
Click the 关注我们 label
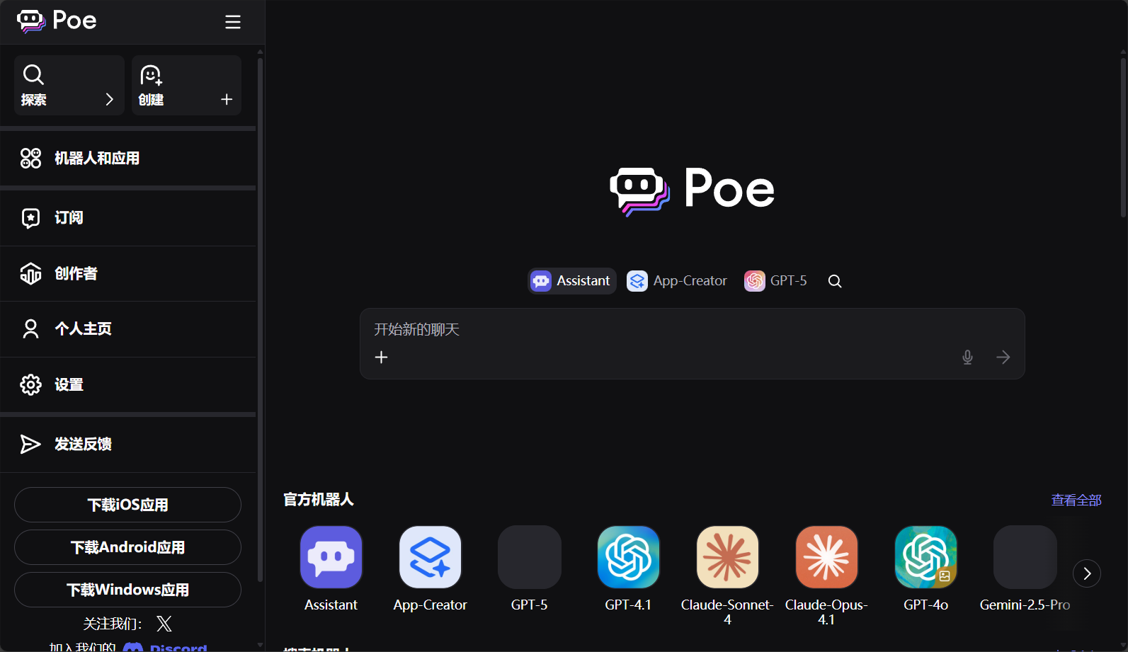coord(113,624)
